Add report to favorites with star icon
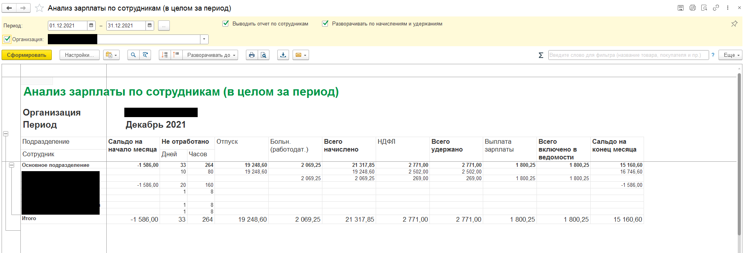This screenshot has height=253, width=744. 39,8
